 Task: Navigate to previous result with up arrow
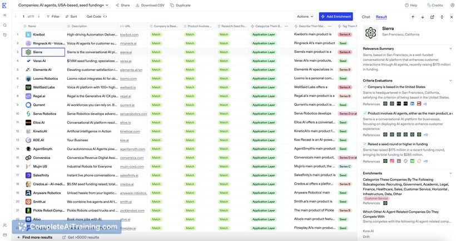[413, 17]
